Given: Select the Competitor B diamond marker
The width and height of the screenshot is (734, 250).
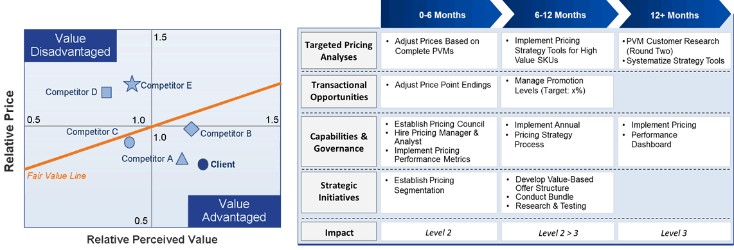Looking at the screenshot, I should [191, 129].
